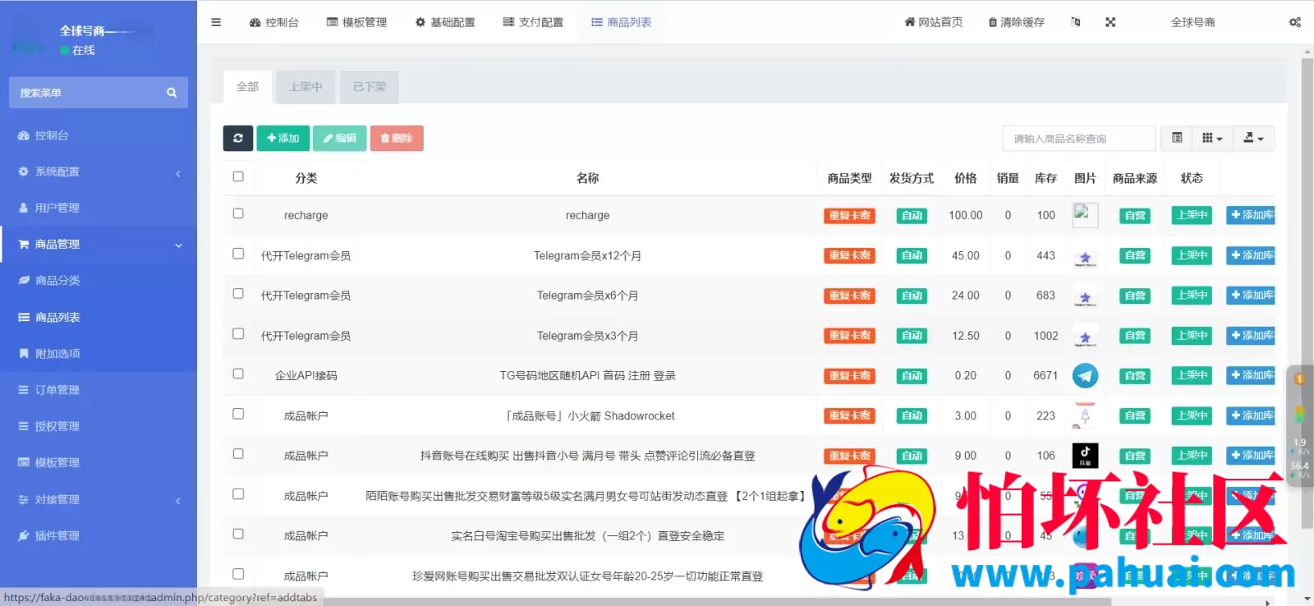The width and height of the screenshot is (1314, 606).
Task: Open the 控制台 top navigation tab
Action: (x=274, y=22)
